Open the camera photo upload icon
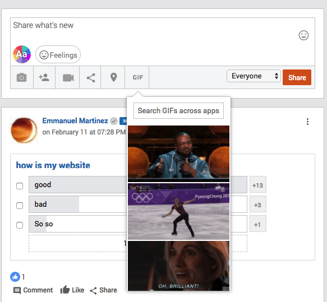Image resolution: width=327 pixels, height=302 pixels. pos(22,77)
